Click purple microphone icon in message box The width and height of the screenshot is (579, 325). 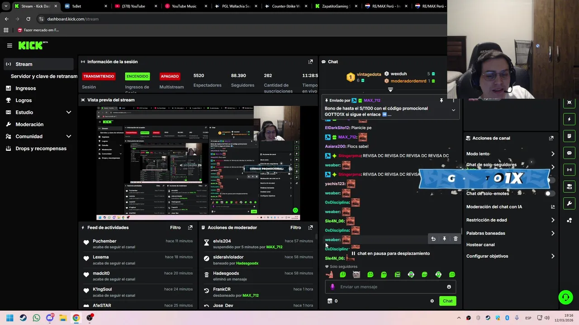[332, 287]
